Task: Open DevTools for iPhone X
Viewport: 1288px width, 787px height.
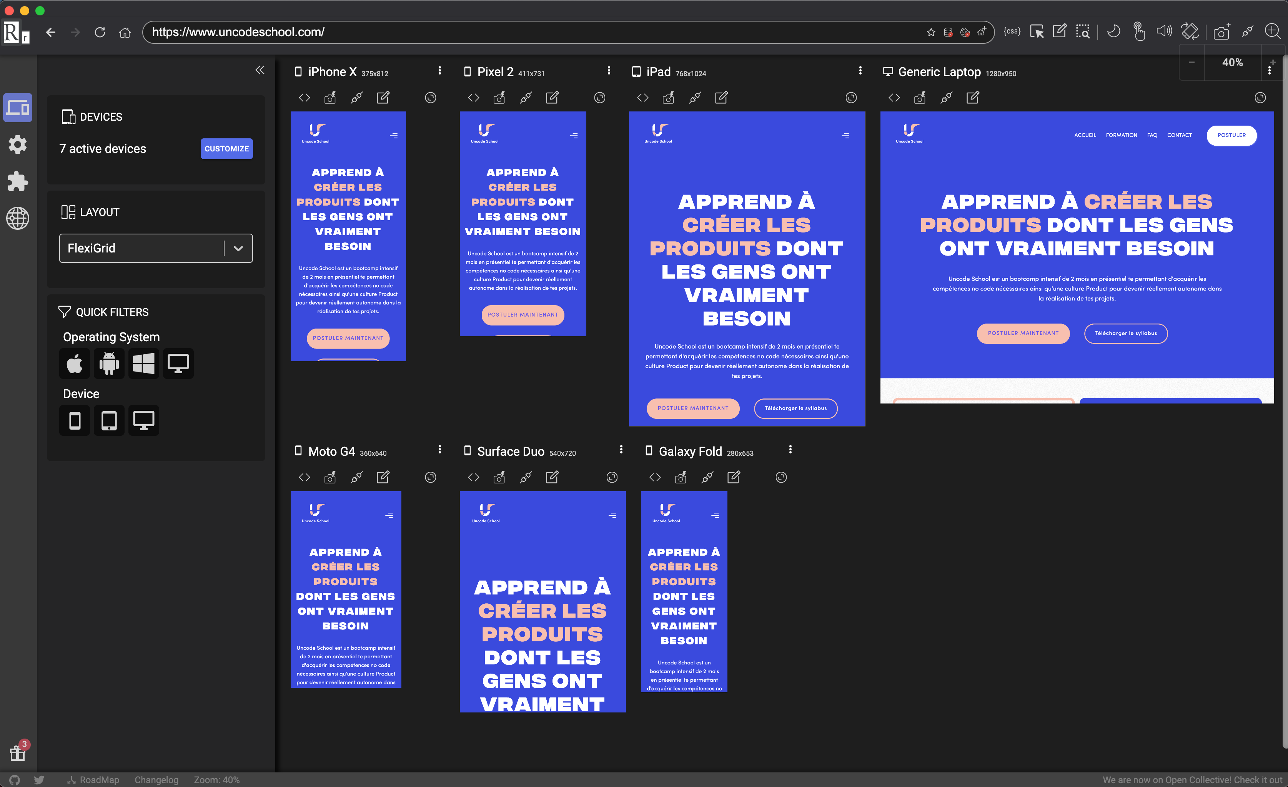Action: pyautogui.click(x=304, y=98)
